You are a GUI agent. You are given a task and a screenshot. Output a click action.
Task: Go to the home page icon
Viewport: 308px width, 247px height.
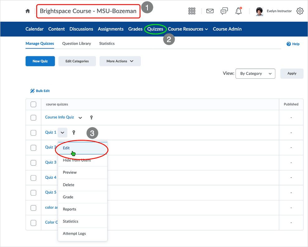[28, 11]
